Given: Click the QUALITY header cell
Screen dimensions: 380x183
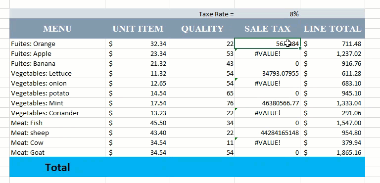Looking at the screenshot, I should [x=202, y=29].
